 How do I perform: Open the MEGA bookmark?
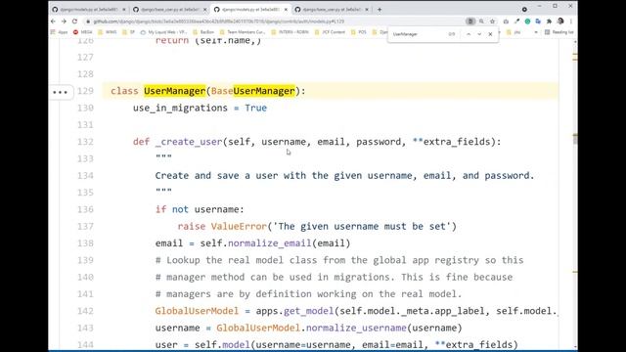pos(82,32)
